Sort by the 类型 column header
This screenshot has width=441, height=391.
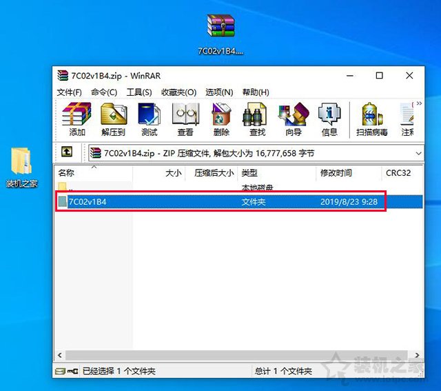277,173
